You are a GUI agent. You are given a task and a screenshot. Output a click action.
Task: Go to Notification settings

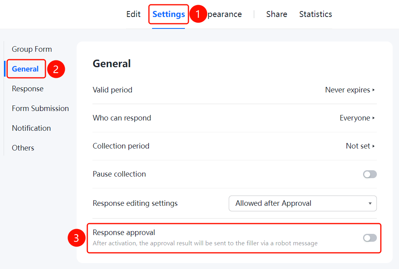click(x=31, y=128)
